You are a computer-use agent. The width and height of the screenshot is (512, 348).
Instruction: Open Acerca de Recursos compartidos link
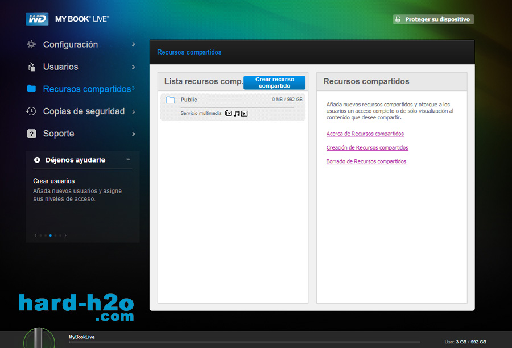click(365, 134)
